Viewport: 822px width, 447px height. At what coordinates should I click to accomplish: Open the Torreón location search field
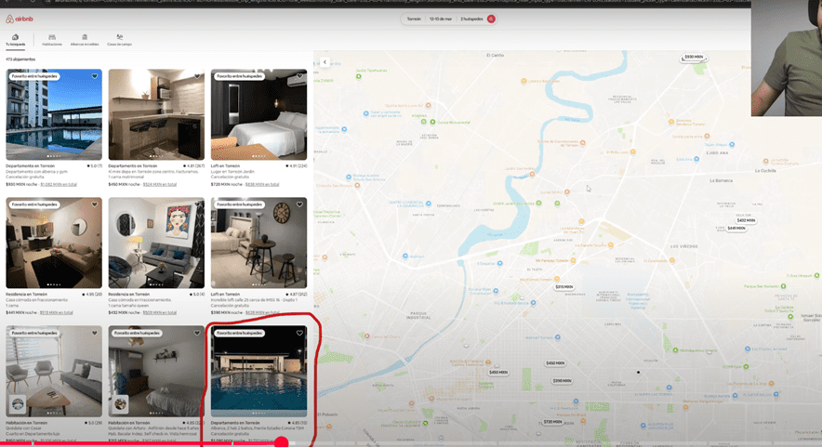coord(414,19)
